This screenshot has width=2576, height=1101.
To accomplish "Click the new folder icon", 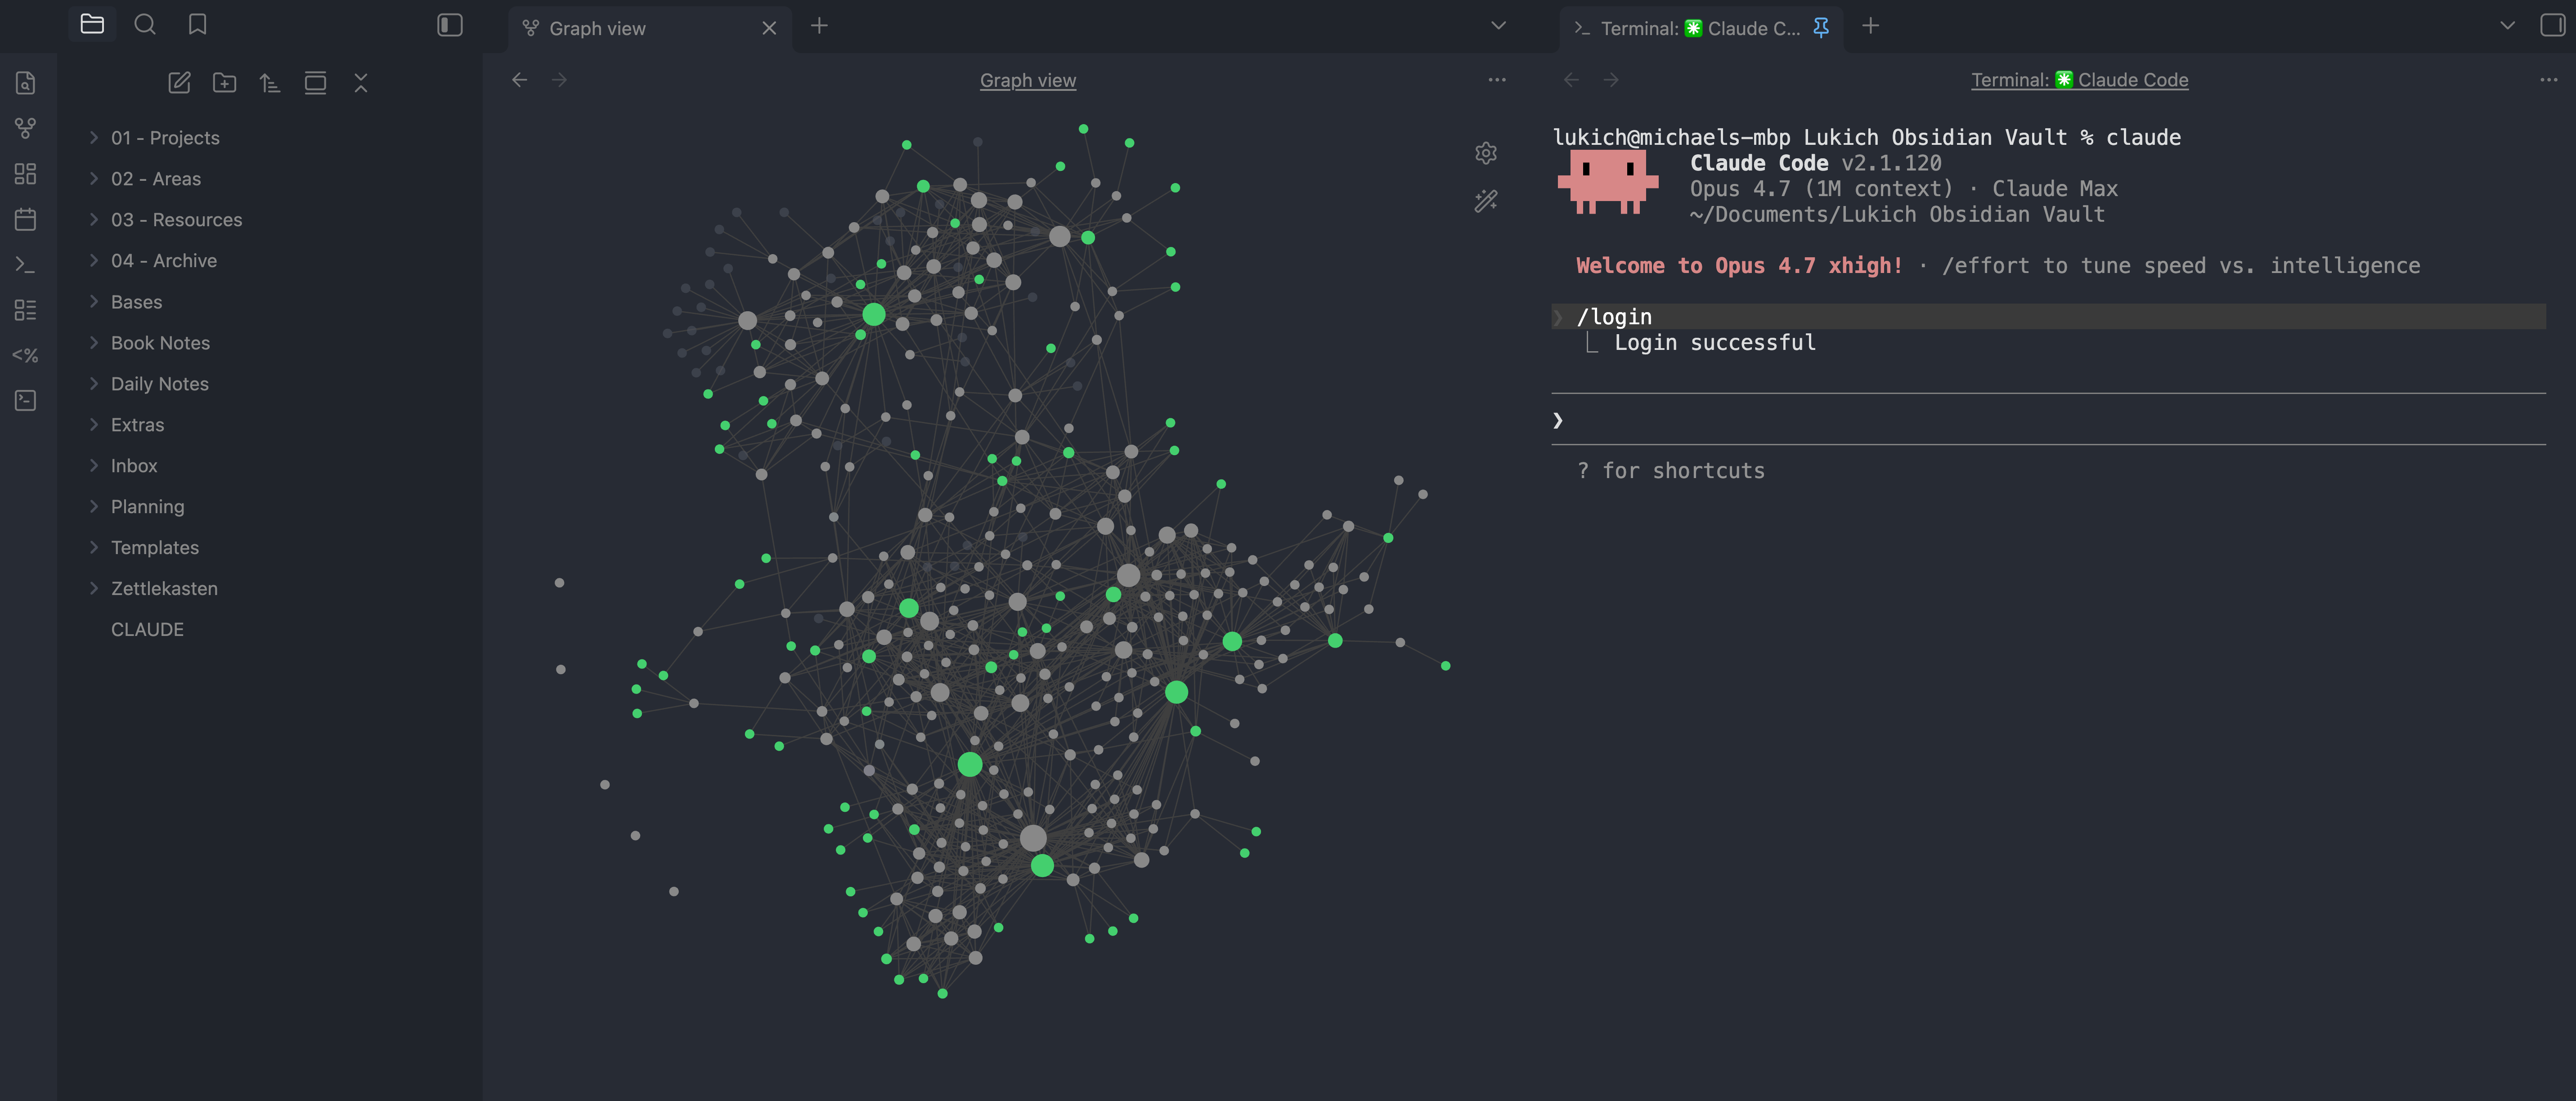I will coord(224,83).
